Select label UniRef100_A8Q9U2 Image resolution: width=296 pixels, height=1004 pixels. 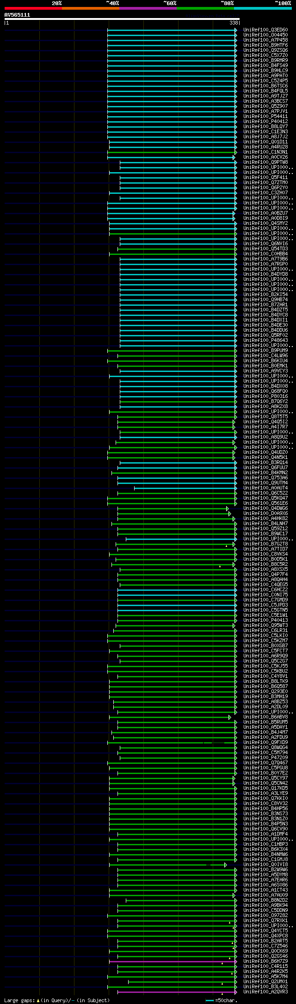point(265,437)
